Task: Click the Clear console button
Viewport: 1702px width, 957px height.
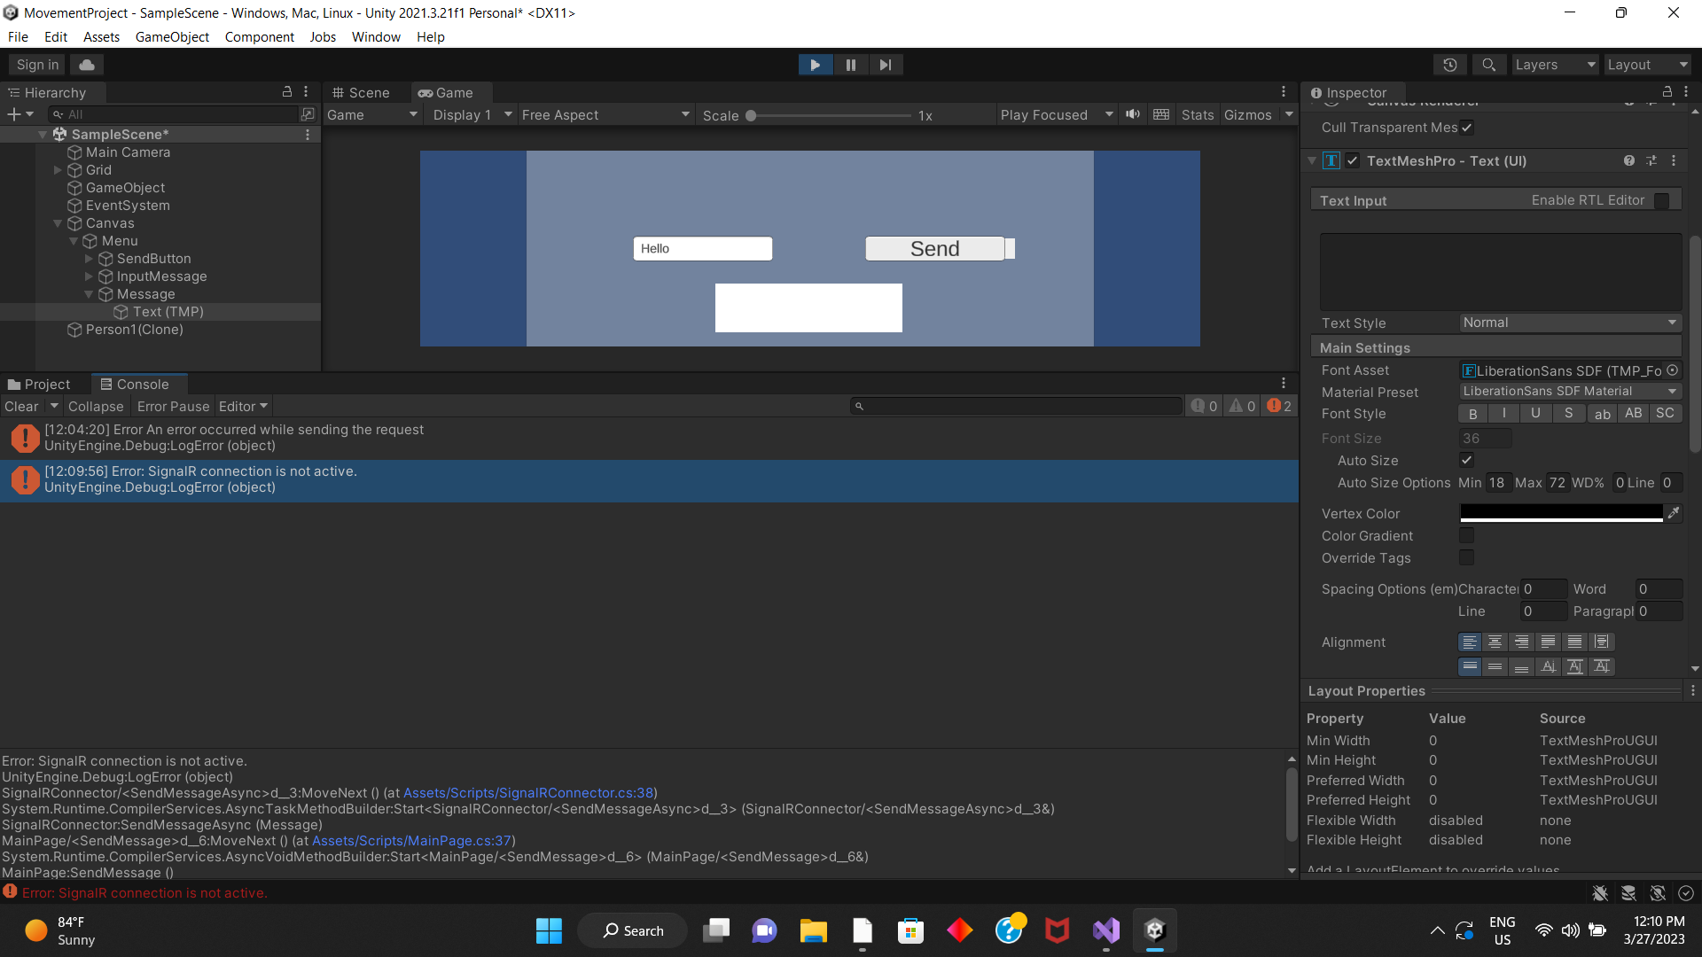Action: point(21,407)
